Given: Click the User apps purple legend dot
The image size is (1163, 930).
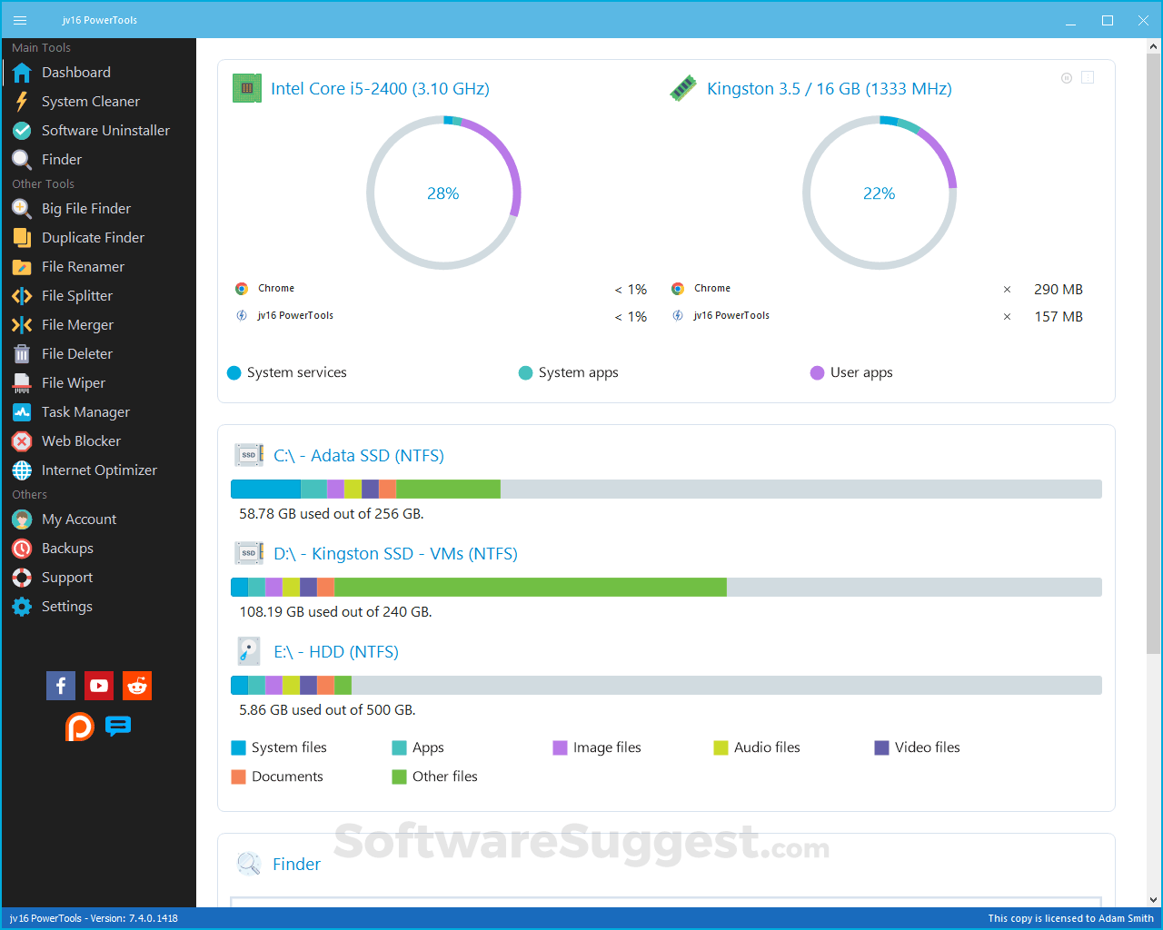Looking at the screenshot, I should [x=817, y=372].
